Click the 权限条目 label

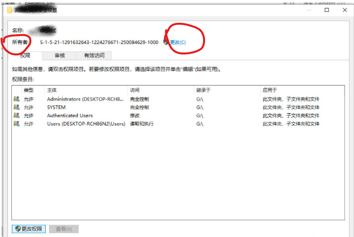tap(23, 80)
